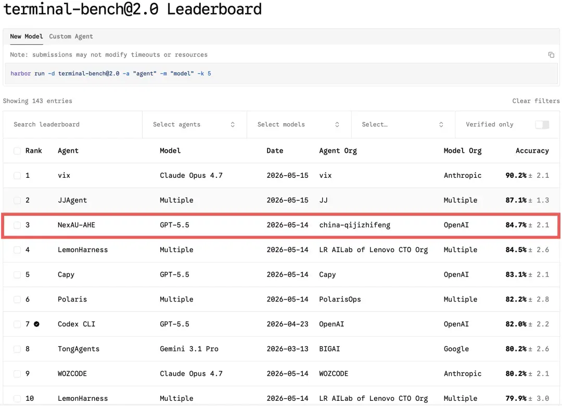Image resolution: width=562 pixels, height=406 pixels.
Task: Toggle the Verified only switch
Action: pos(542,125)
